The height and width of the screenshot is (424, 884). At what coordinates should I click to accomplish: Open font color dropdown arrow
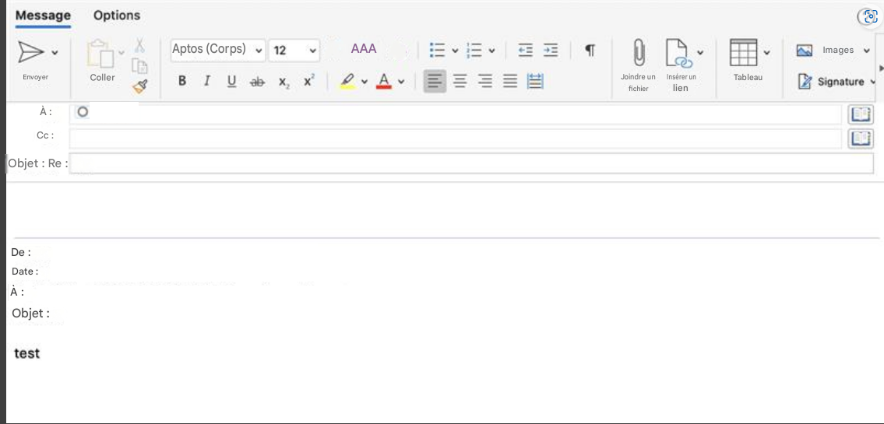(401, 82)
